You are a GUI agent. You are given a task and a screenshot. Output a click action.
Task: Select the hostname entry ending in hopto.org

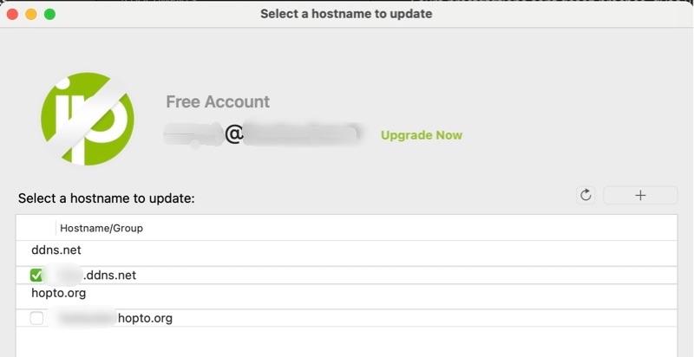(x=144, y=318)
